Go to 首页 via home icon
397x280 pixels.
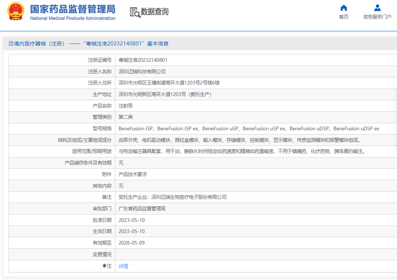tap(343, 8)
